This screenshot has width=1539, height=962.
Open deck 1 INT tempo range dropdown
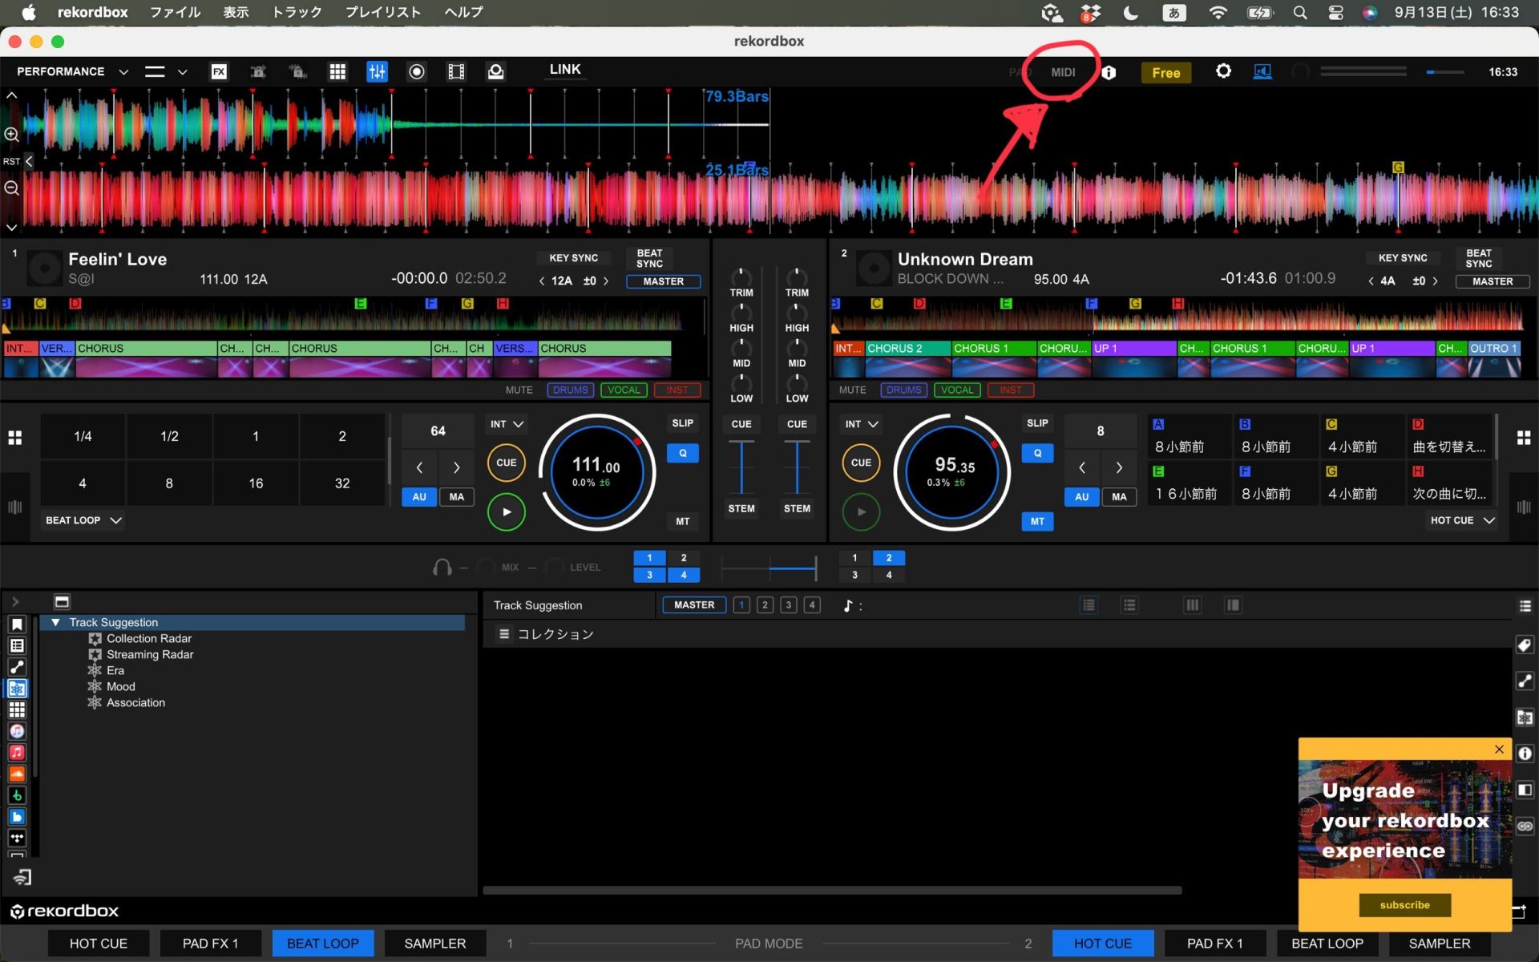(x=507, y=424)
